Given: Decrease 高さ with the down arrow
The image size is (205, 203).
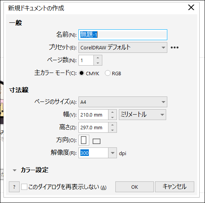Looking at the screenshot, I should (112, 130).
